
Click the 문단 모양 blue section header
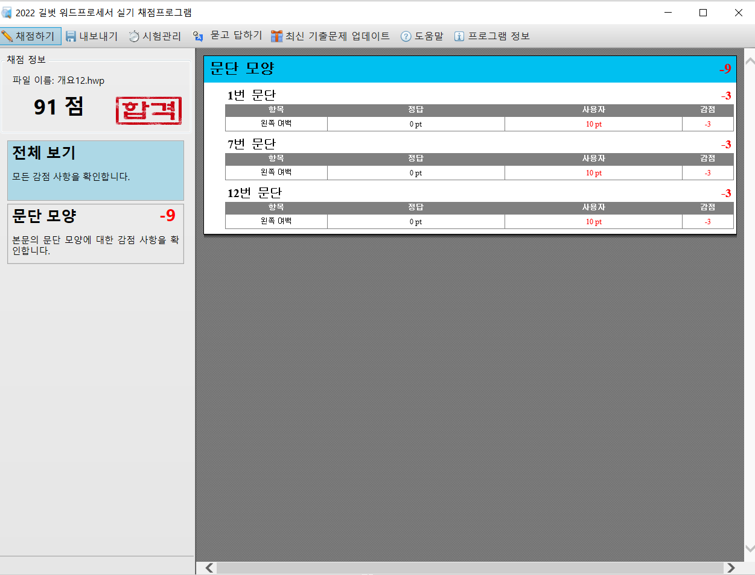click(x=470, y=69)
